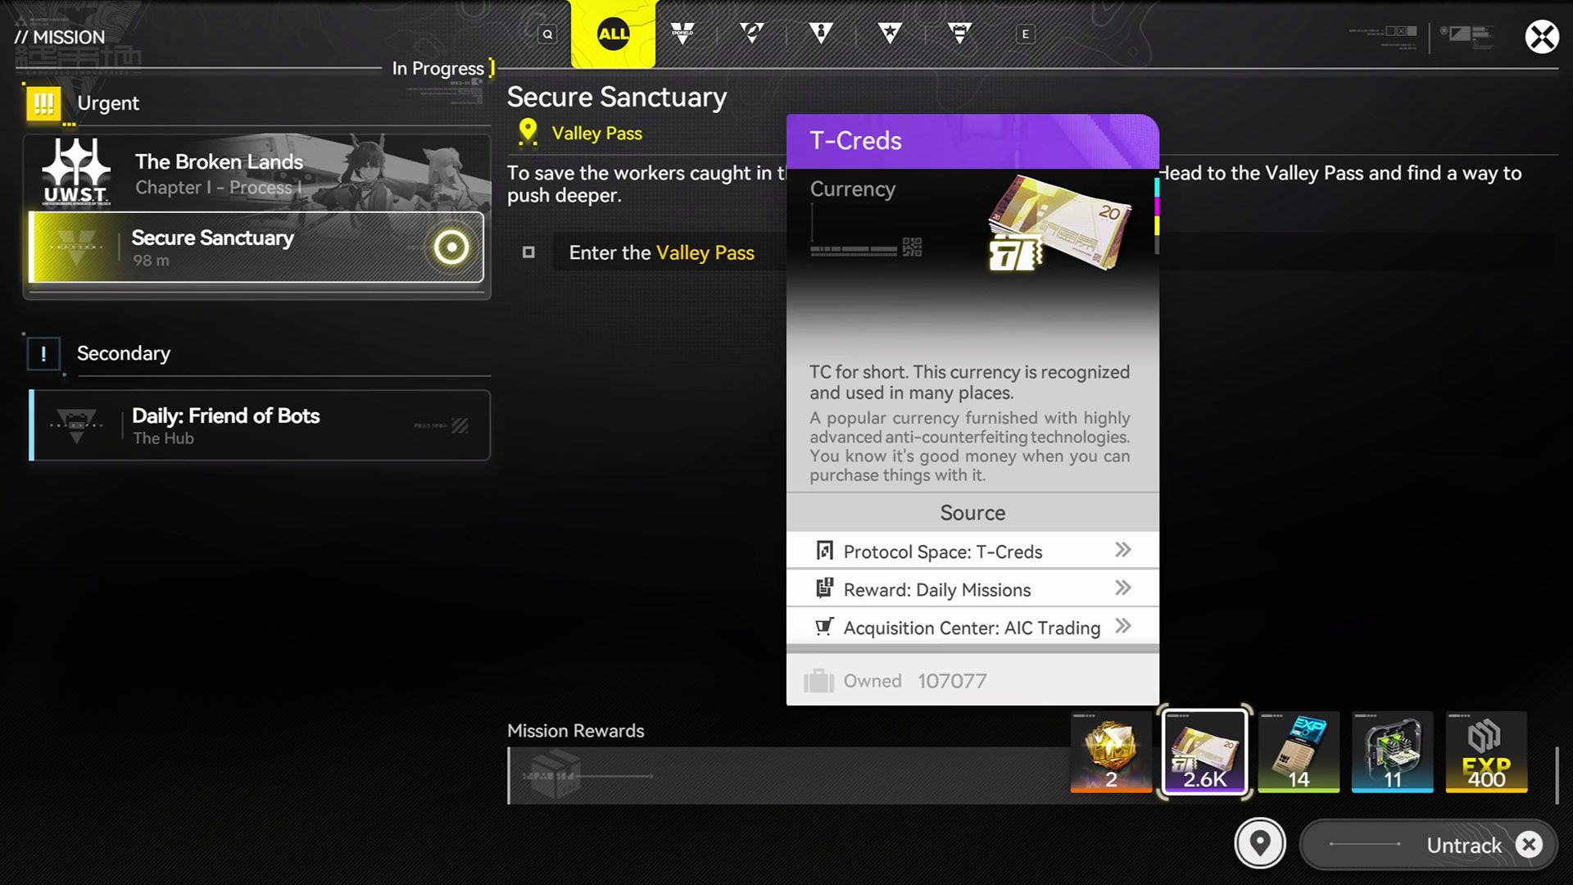Select the leaf-shaped triangle mission filter
1573x885 pixels.
point(751,34)
